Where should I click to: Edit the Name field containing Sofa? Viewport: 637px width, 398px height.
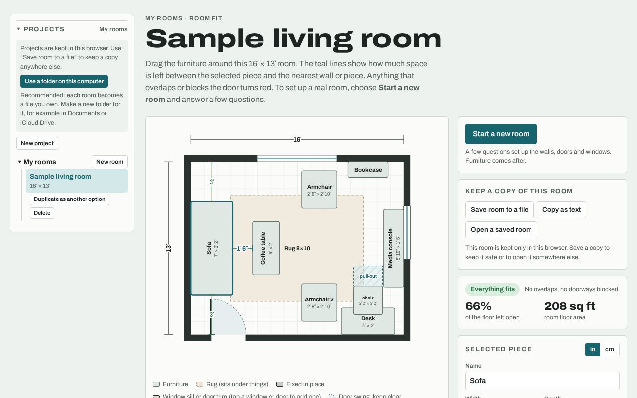tap(542, 381)
